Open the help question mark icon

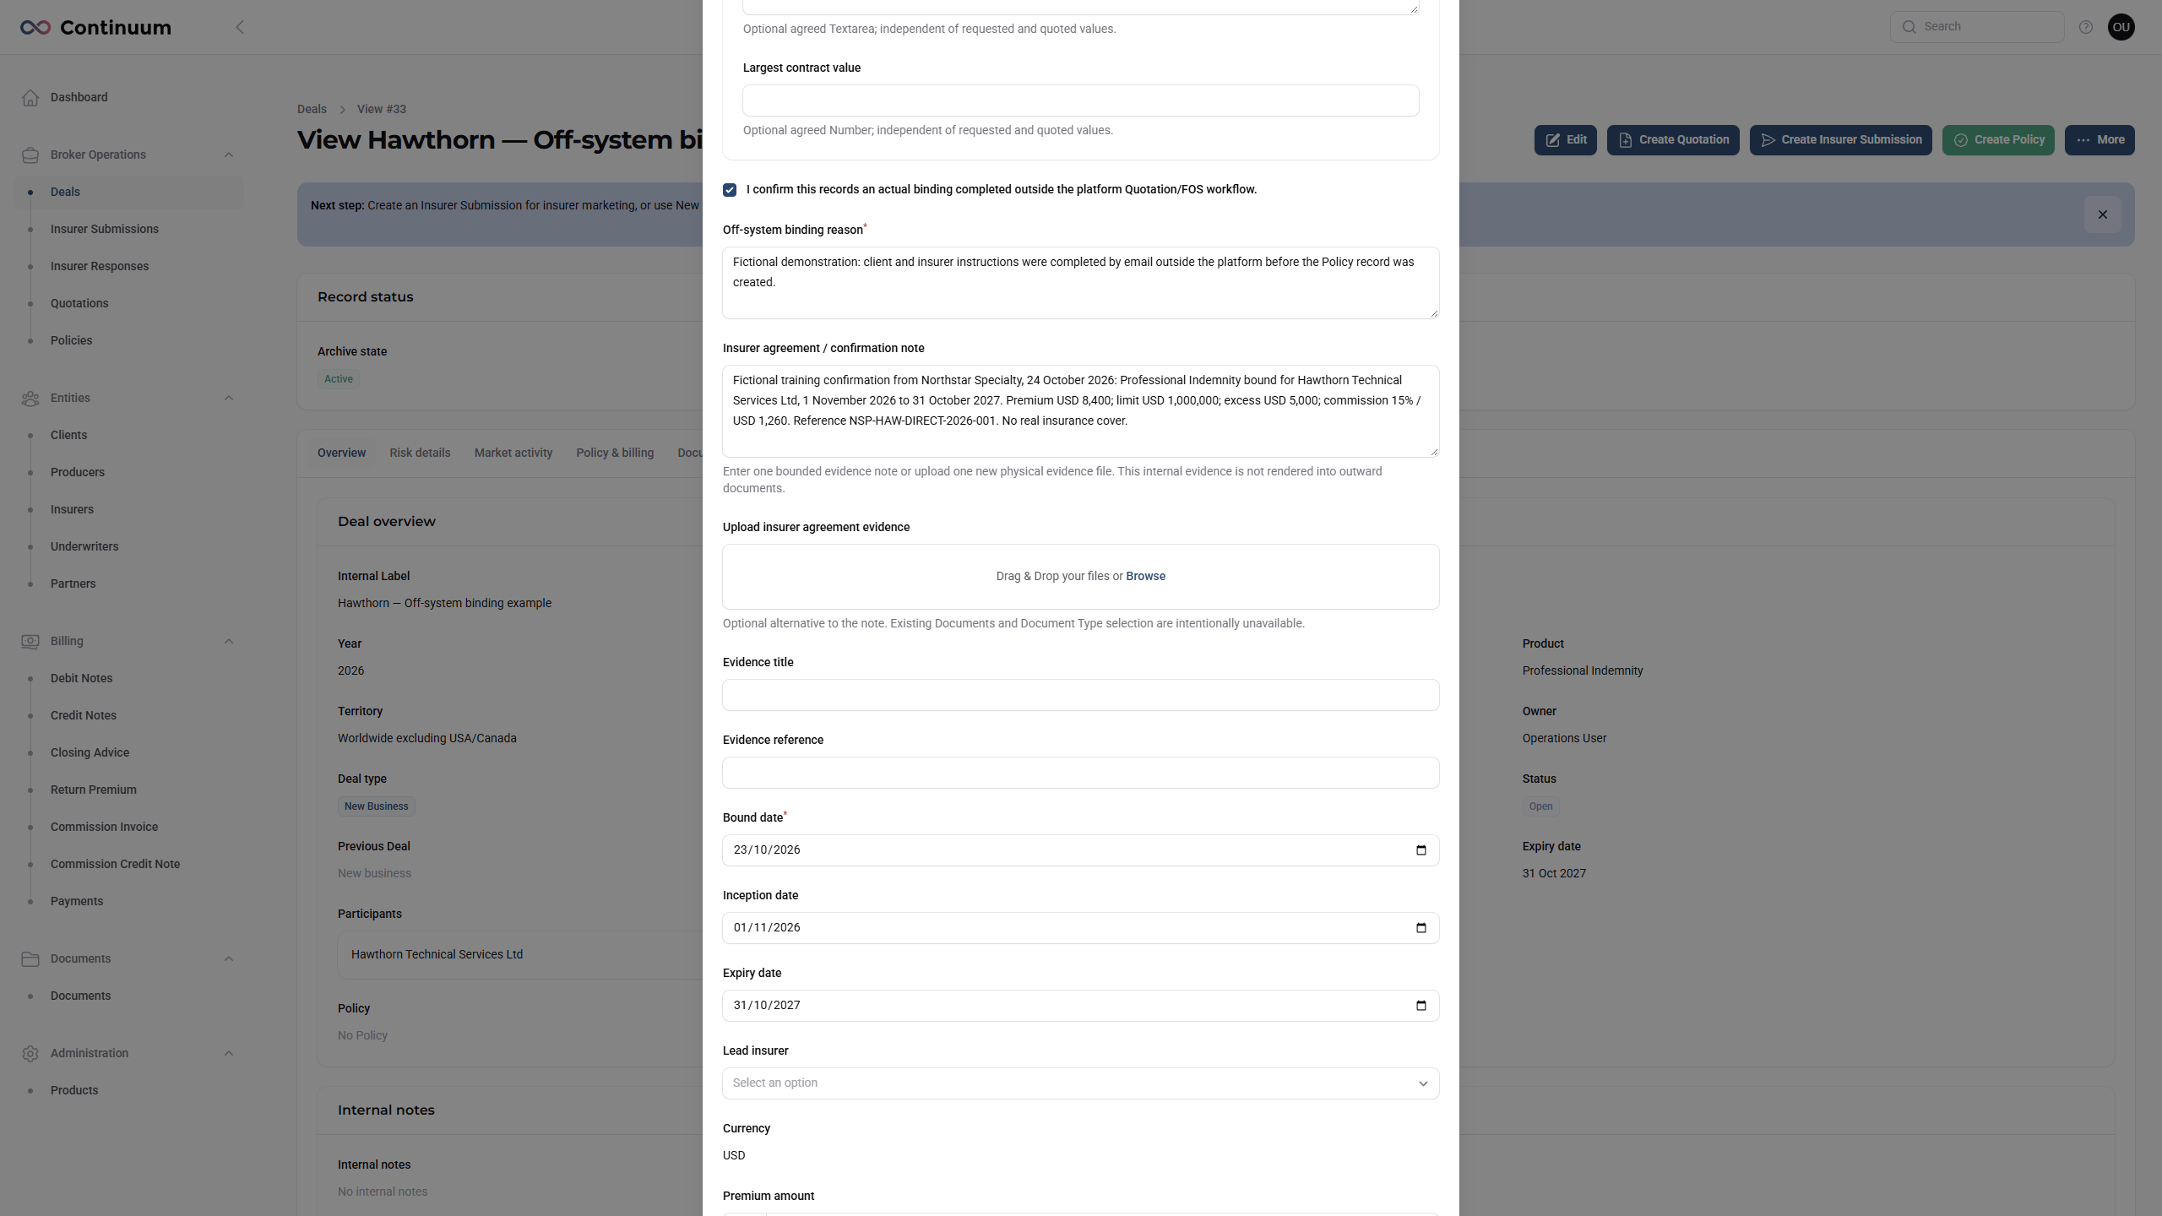click(2086, 27)
